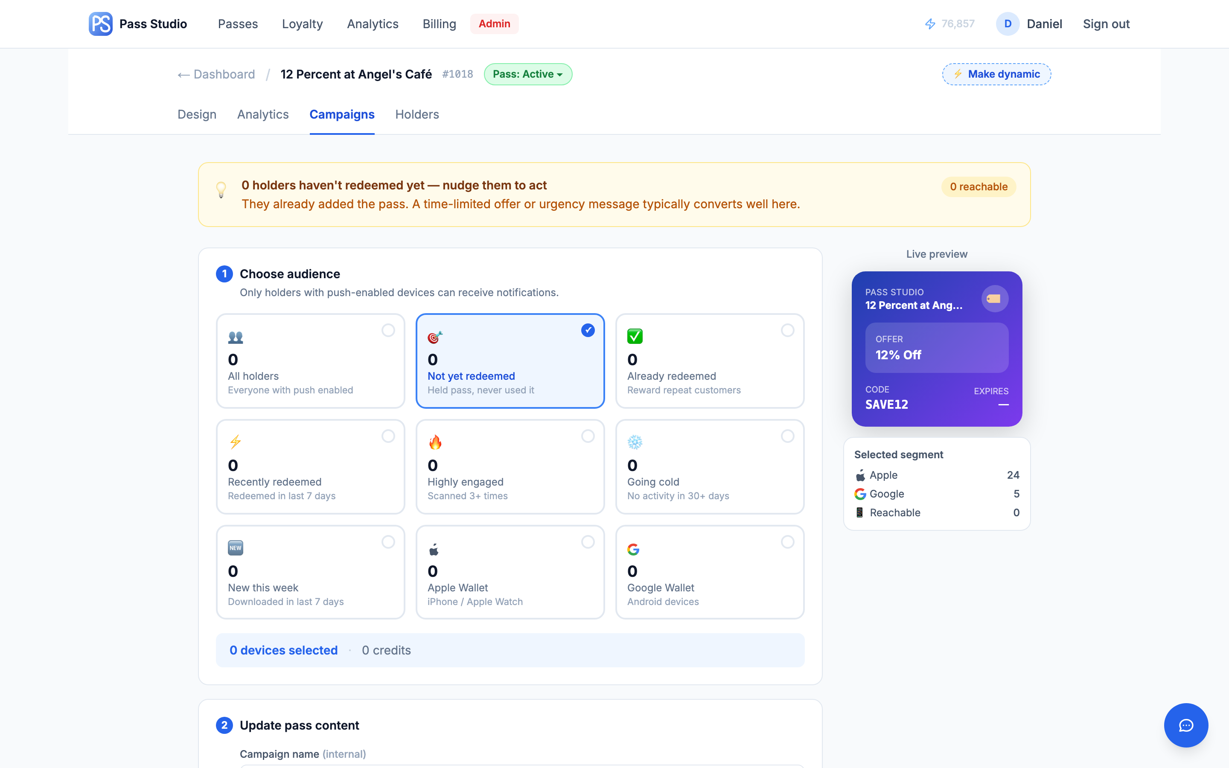Open the Passes nav menu
The image size is (1229, 768).
(x=238, y=24)
